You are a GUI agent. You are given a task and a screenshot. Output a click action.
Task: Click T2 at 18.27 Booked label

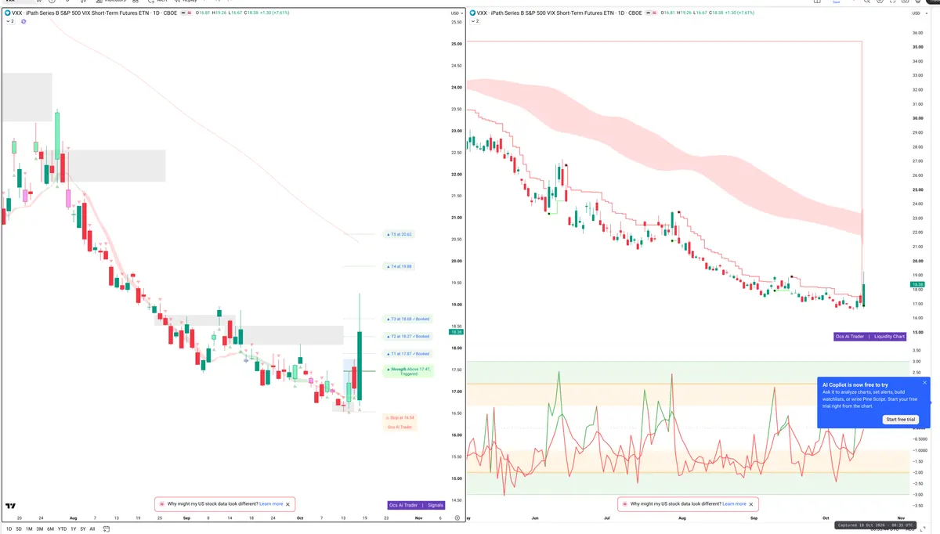pos(408,336)
